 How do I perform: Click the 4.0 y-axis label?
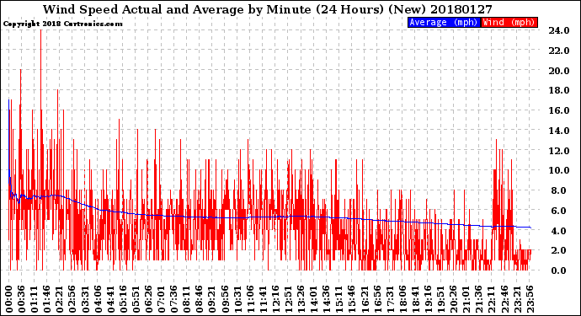pos(559,231)
